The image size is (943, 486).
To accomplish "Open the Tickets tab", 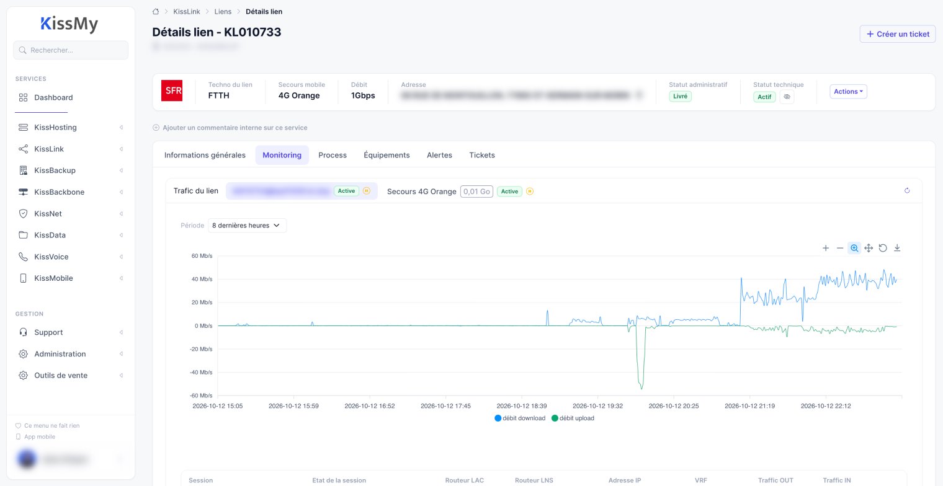I will point(482,155).
